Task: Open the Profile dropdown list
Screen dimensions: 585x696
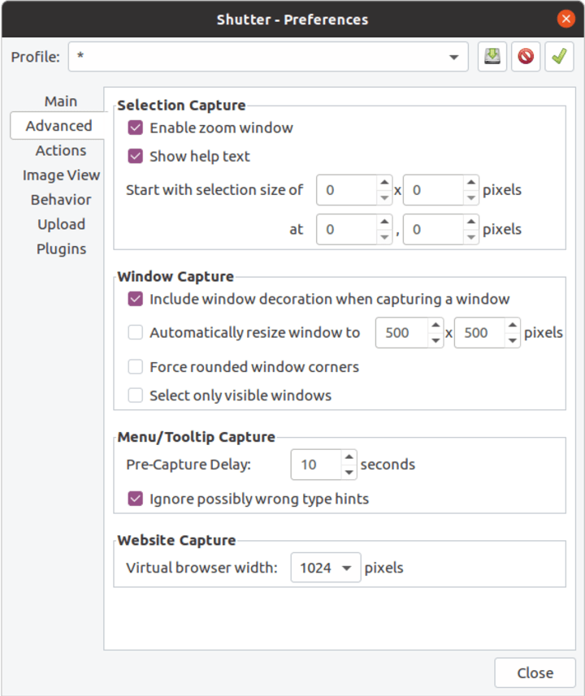Action: click(x=453, y=57)
